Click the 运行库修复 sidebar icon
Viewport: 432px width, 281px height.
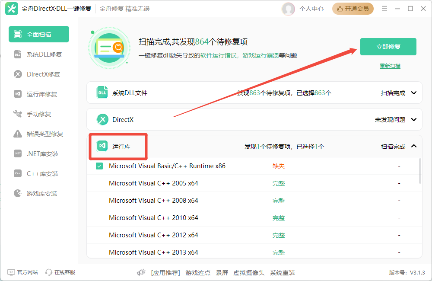pos(18,94)
